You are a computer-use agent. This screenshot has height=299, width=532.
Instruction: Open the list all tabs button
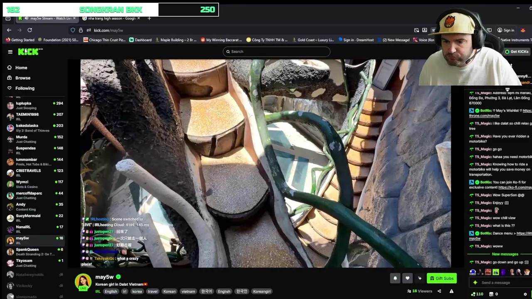(x=8, y=18)
